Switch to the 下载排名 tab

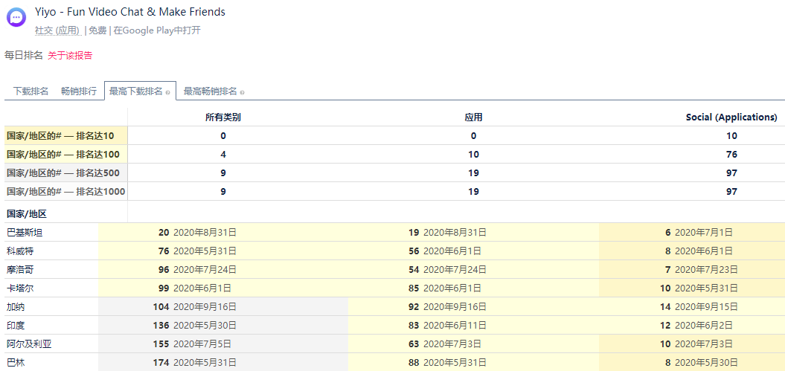pyautogui.click(x=31, y=91)
